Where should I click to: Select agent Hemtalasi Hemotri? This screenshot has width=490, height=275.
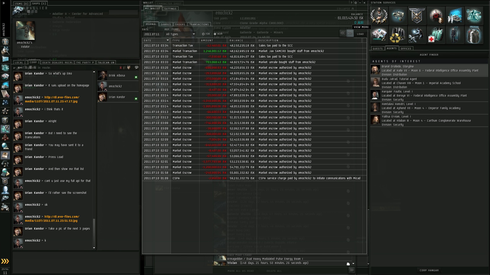tap(429, 108)
